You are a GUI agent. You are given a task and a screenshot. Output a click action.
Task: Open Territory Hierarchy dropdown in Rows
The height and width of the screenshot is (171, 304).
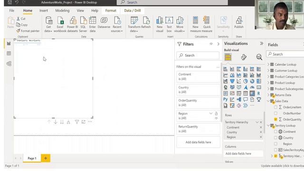257,122
